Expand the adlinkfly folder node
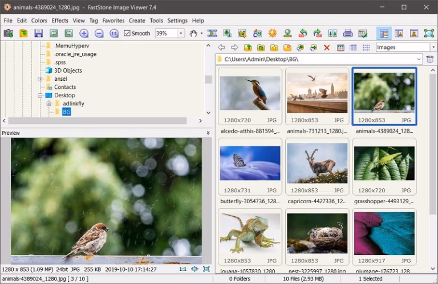Image resolution: width=438 pixels, height=284 pixels. 49,104
